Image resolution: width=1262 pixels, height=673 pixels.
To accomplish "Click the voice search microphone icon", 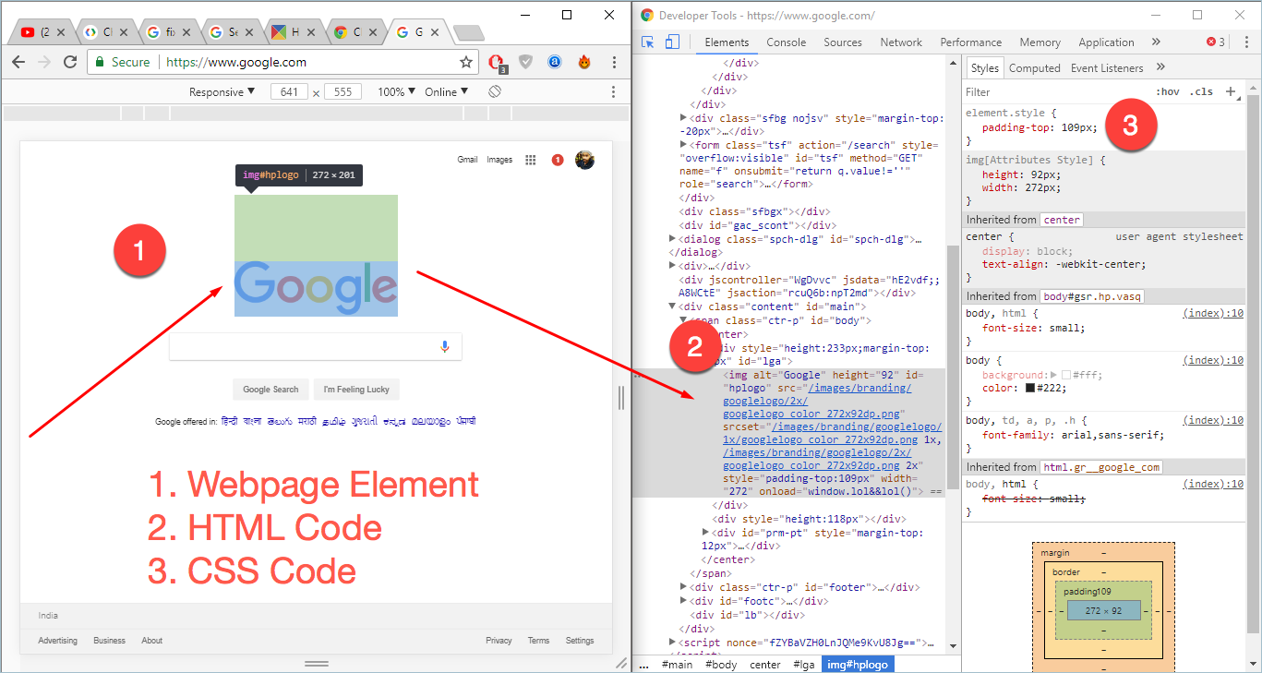I will point(444,346).
